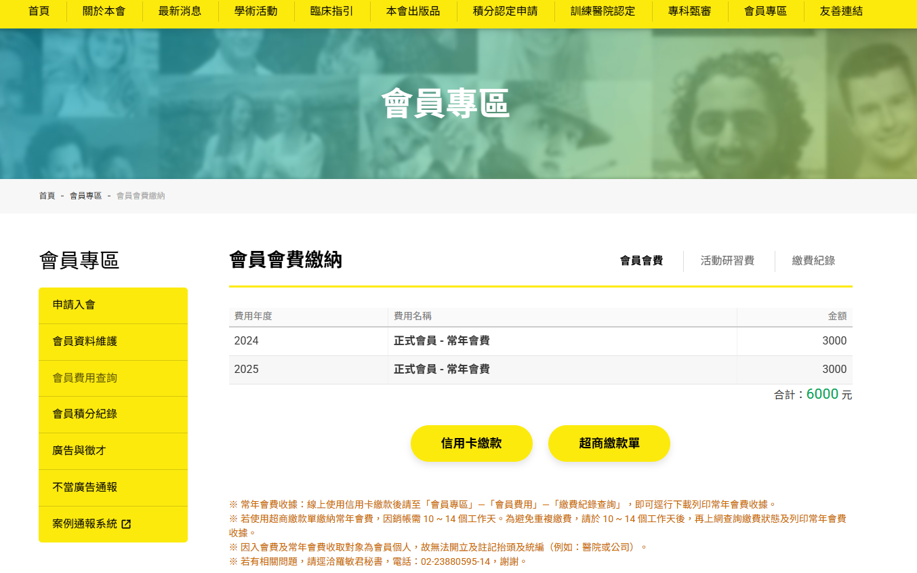Open 會員資料維護 in the sidebar
917x573 pixels.
tap(113, 342)
